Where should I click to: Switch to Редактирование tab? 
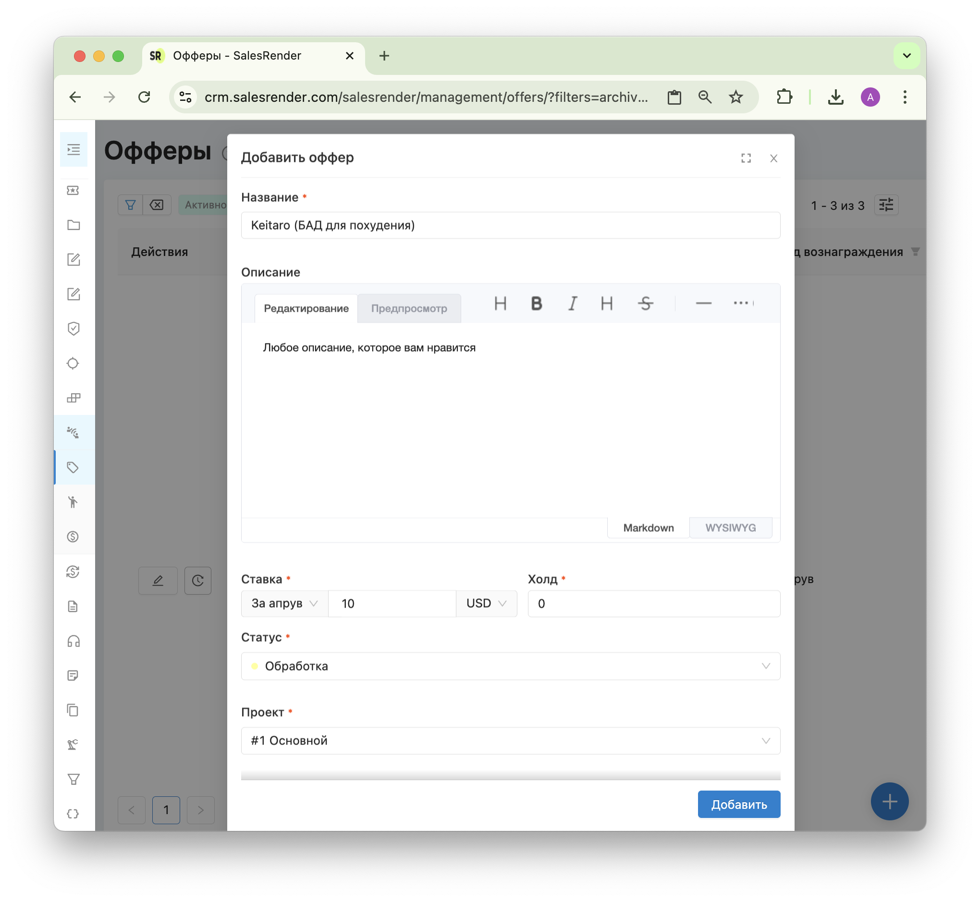tap(306, 308)
